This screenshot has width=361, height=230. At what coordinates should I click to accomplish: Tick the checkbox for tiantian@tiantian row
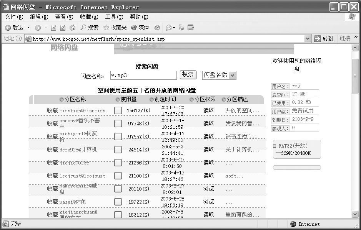click(118, 110)
